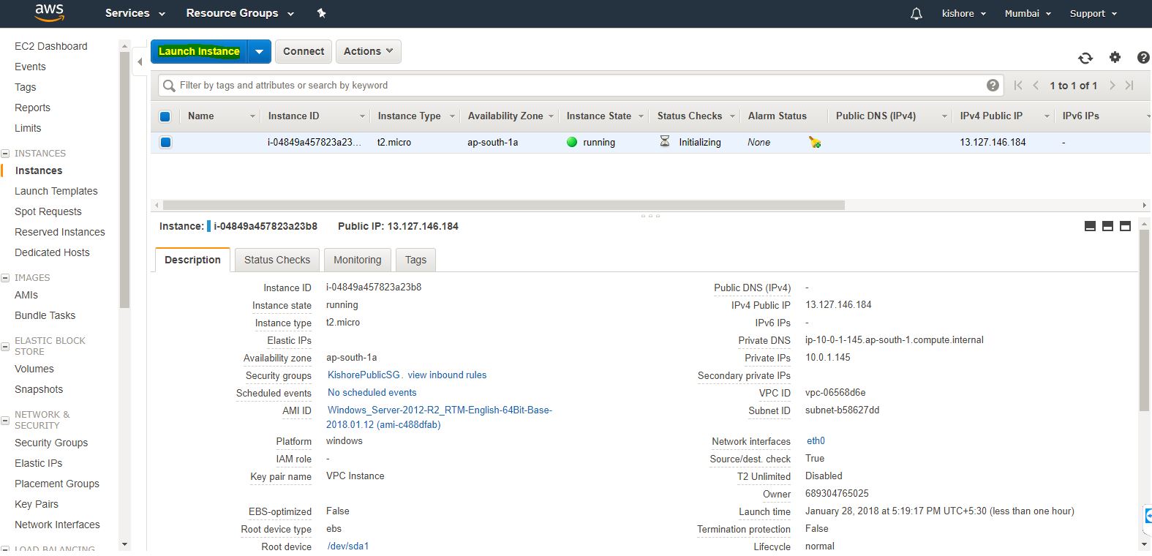Open the settings gear icon
The height and width of the screenshot is (556, 1152).
pyautogui.click(x=1115, y=57)
